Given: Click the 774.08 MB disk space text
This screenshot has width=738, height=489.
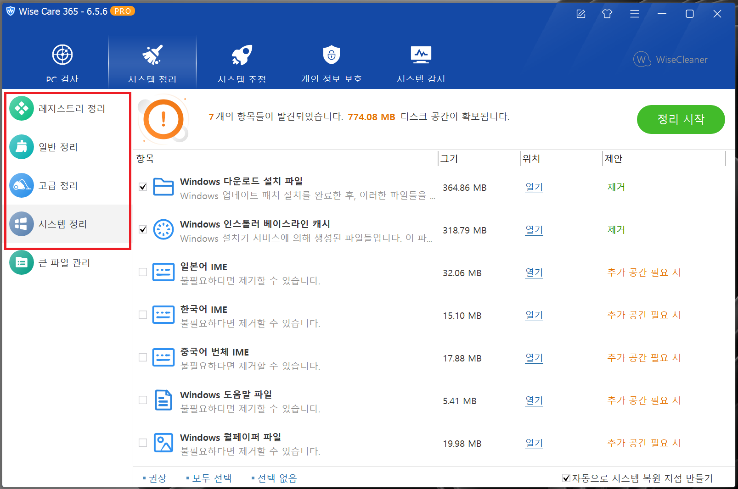Looking at the screenshot, I should pos(371,117).
